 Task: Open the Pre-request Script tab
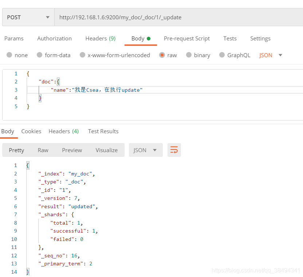(x=186, y=39)
